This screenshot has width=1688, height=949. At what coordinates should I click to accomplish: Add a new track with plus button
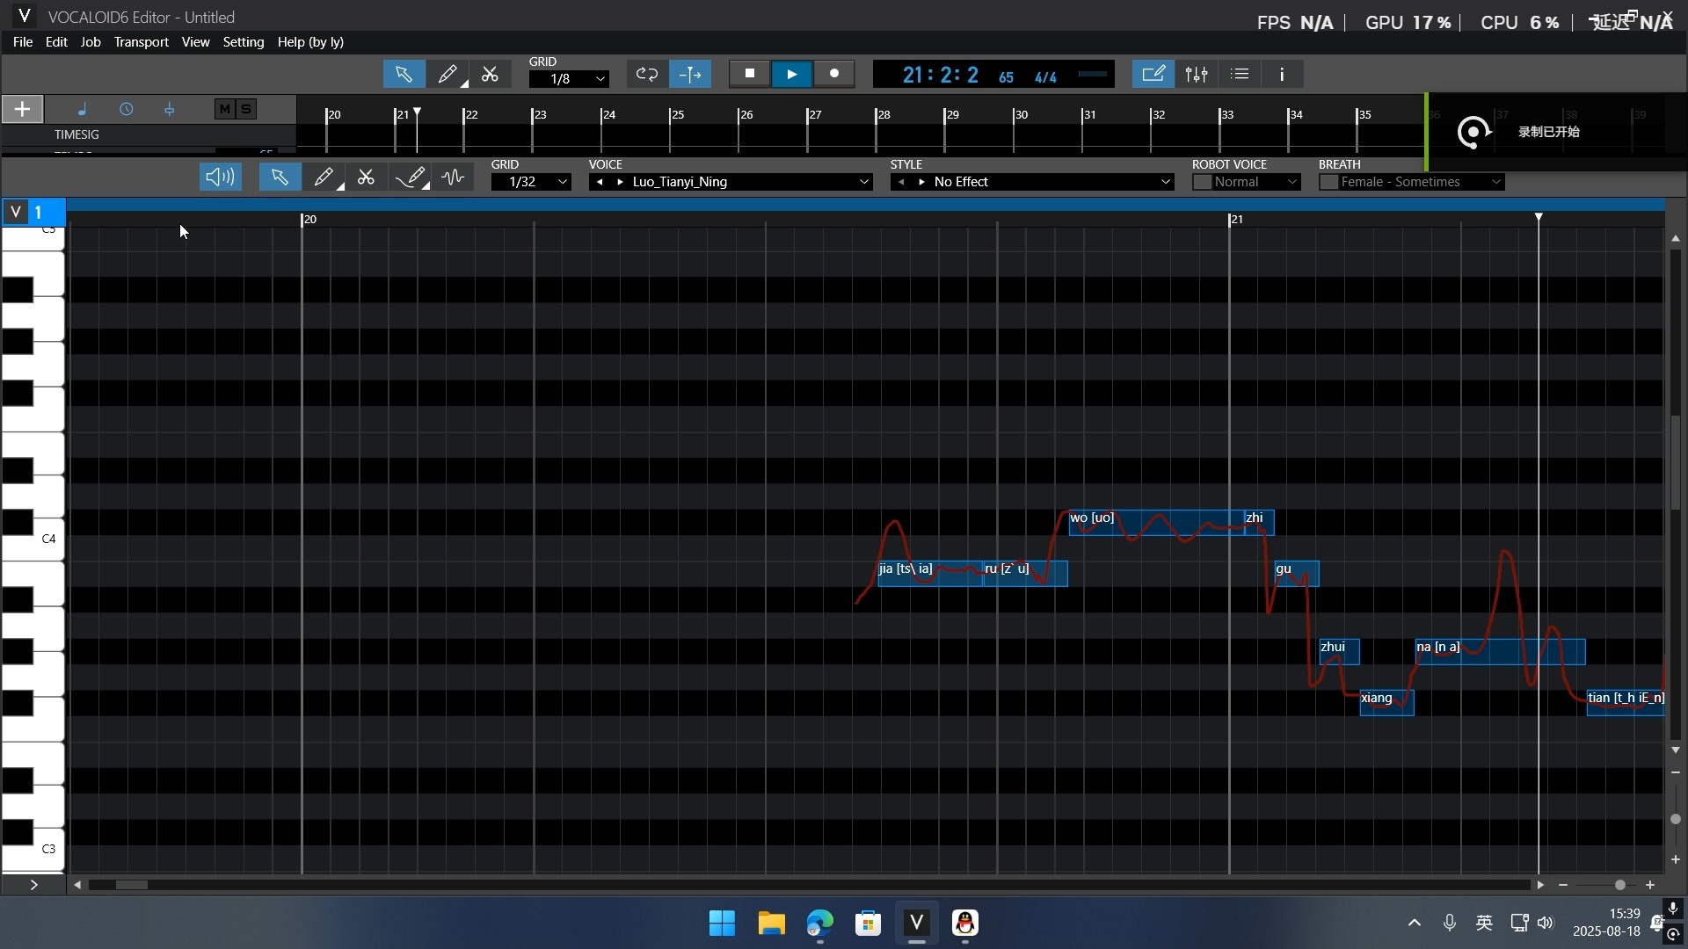pos(22,109)
